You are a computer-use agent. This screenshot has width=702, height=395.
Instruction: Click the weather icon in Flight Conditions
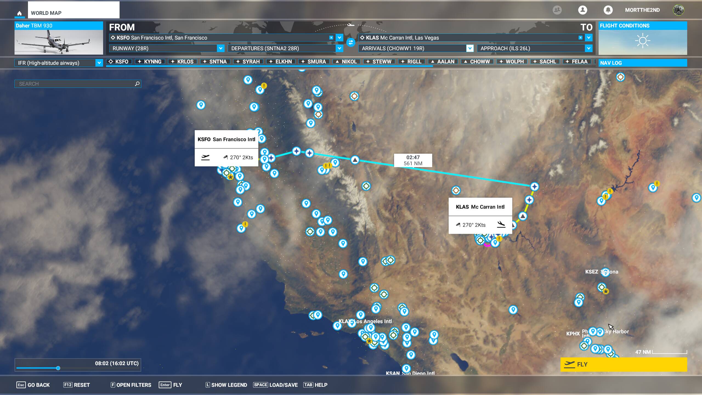642,41
